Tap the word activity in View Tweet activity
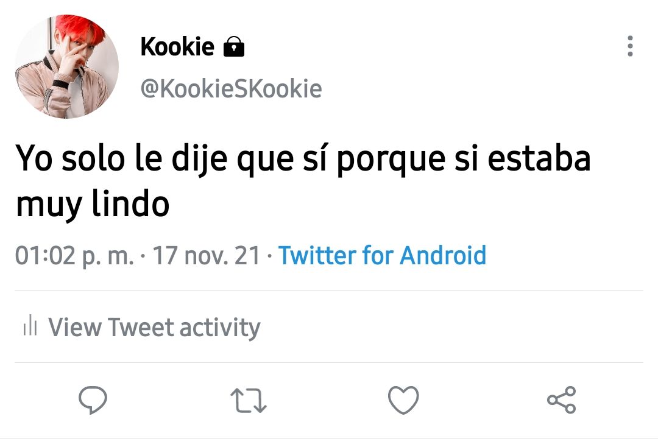Image resolution: width=658 pixels, height=447 pixels. pos(220,328)
